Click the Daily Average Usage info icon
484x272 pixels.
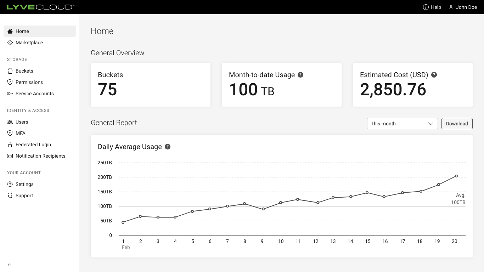coord(168,147)
